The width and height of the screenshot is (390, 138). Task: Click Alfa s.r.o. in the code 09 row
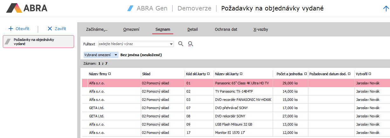point(97,124)
